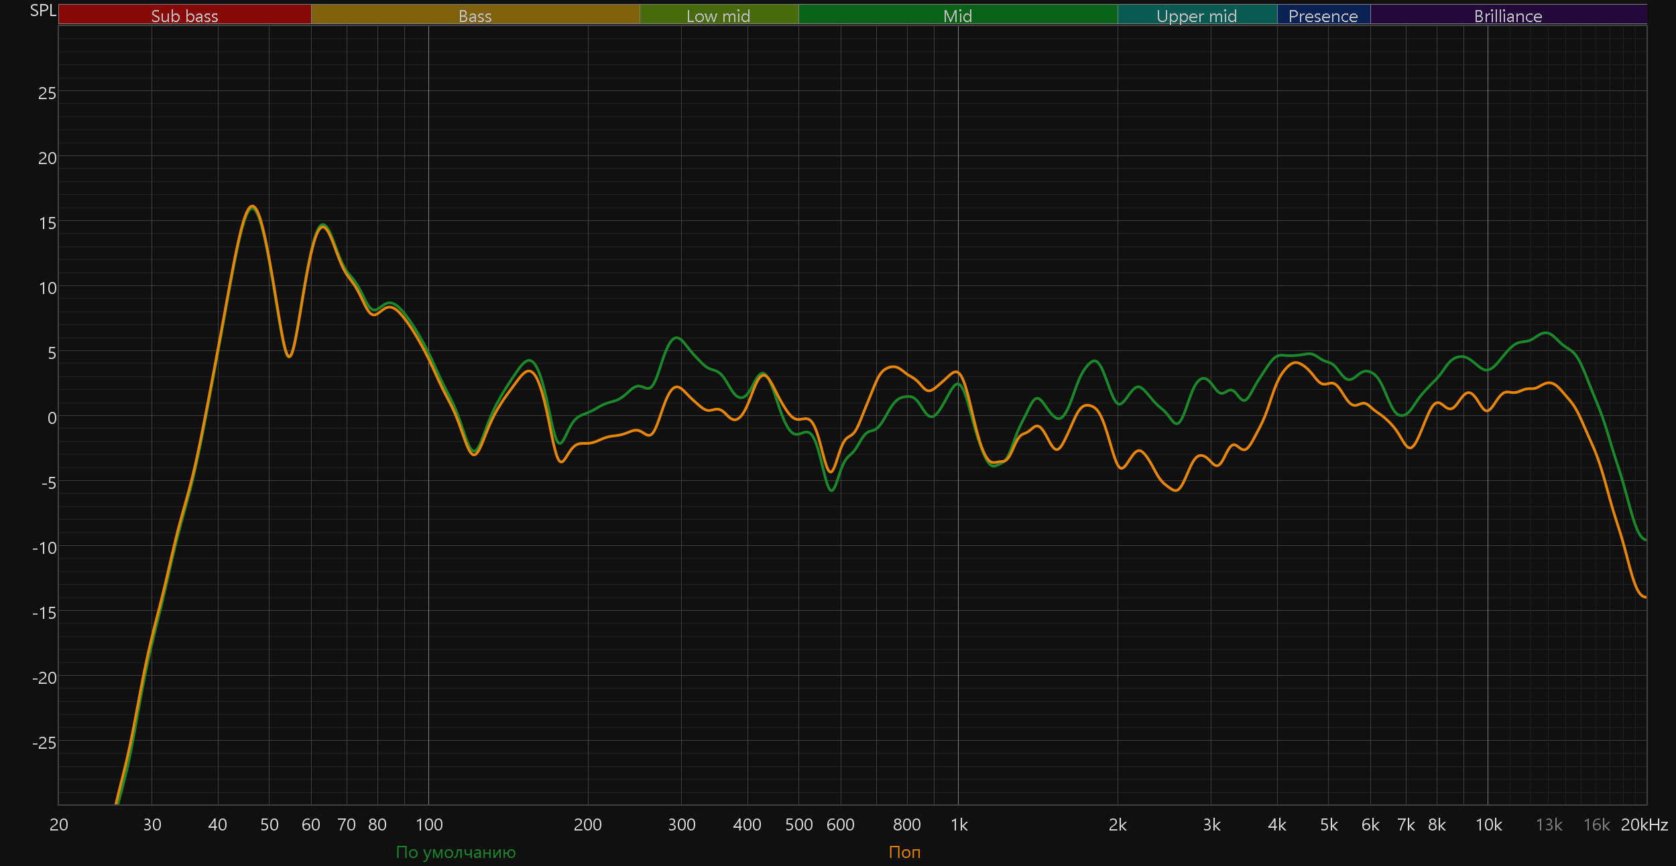Image resolution: width=1676 pixels, height=866 pixels.
Task: Click the Brilliance band header
Action: pyautogui.click(x=1508, y=15)
